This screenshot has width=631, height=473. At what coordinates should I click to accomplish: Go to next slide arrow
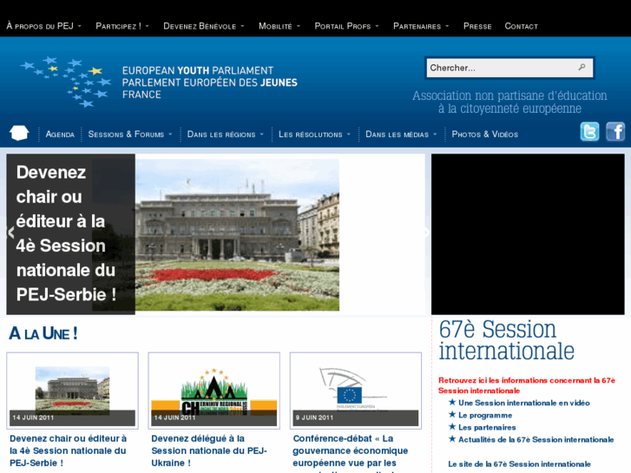[426, 233]
